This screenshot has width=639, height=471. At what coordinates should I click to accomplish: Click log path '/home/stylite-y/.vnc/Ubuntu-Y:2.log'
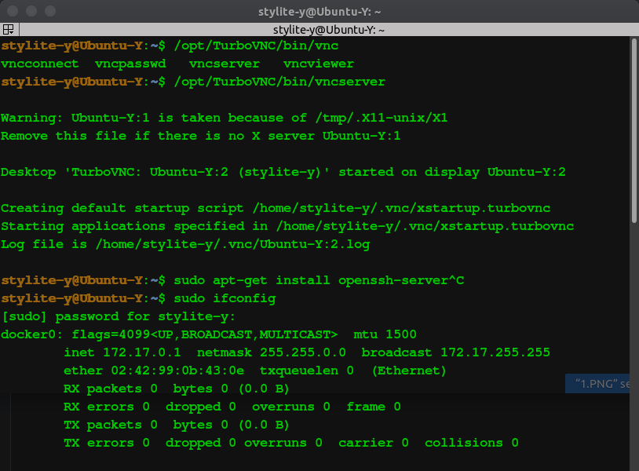click(x=232, y=244)
